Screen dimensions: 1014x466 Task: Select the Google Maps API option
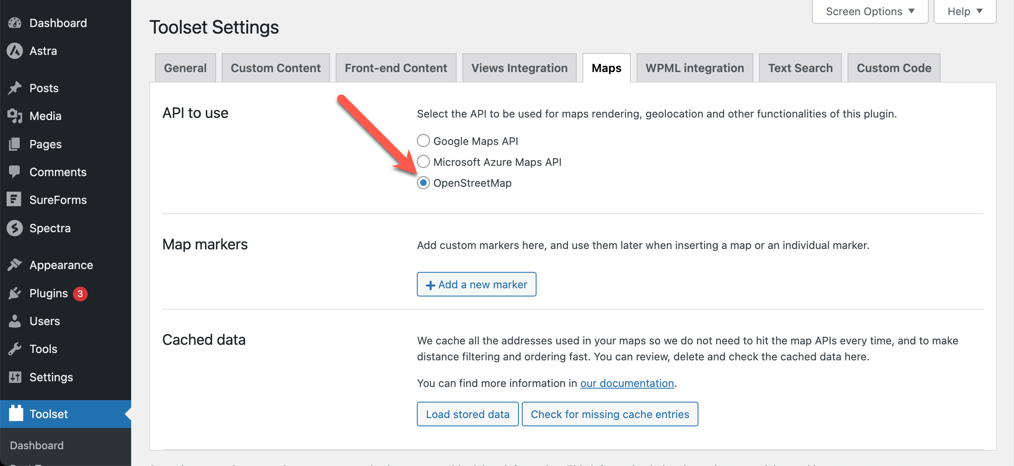click(423, 141)
